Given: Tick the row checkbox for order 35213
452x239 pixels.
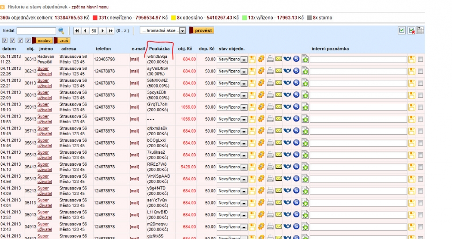Looking at the screenshot, I should click(x=421, y=191).
